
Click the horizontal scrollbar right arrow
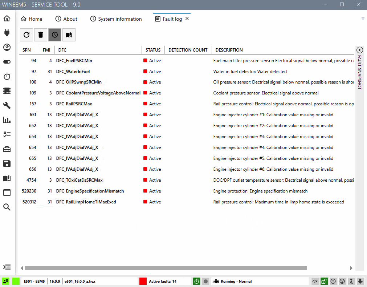click(x=351, y=268)
